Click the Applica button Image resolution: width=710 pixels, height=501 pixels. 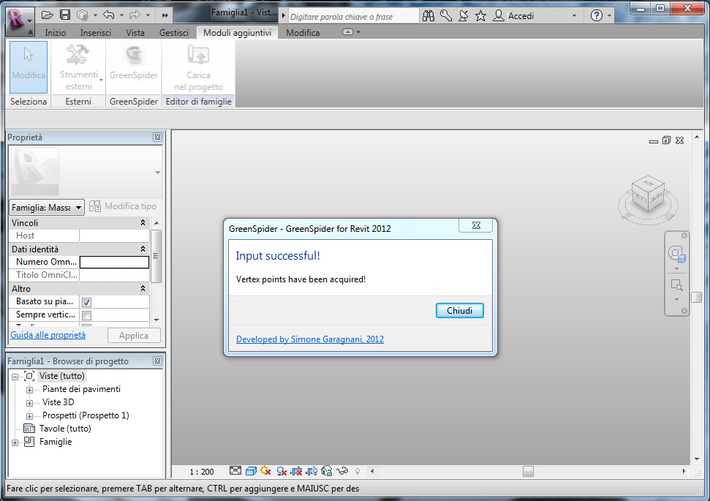click(x=134, y=336)
